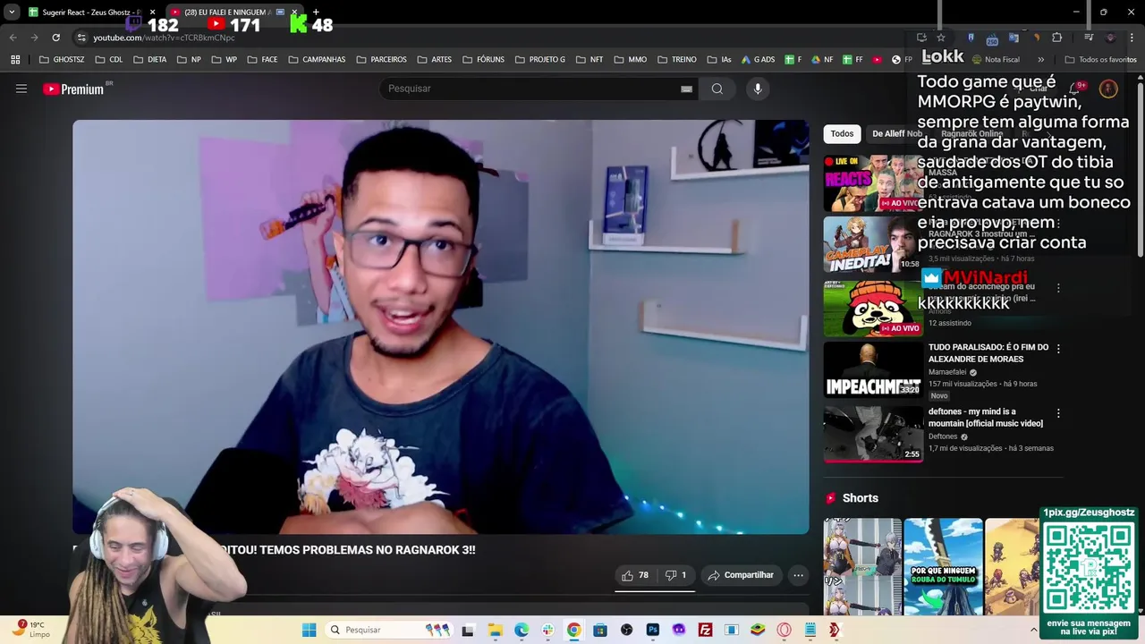Open the PROJETO G bookmarks folder

pos(539,60)
